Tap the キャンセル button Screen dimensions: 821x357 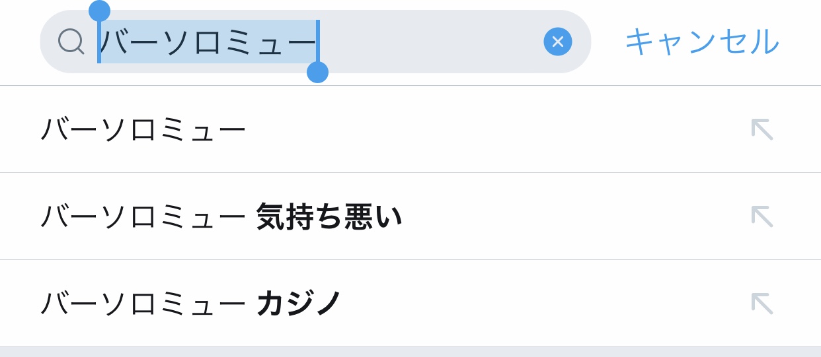point(701,42)
